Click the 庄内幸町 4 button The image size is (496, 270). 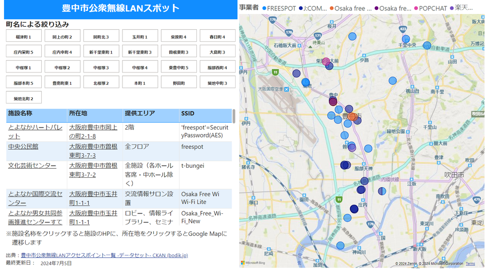tap(62, 51)
